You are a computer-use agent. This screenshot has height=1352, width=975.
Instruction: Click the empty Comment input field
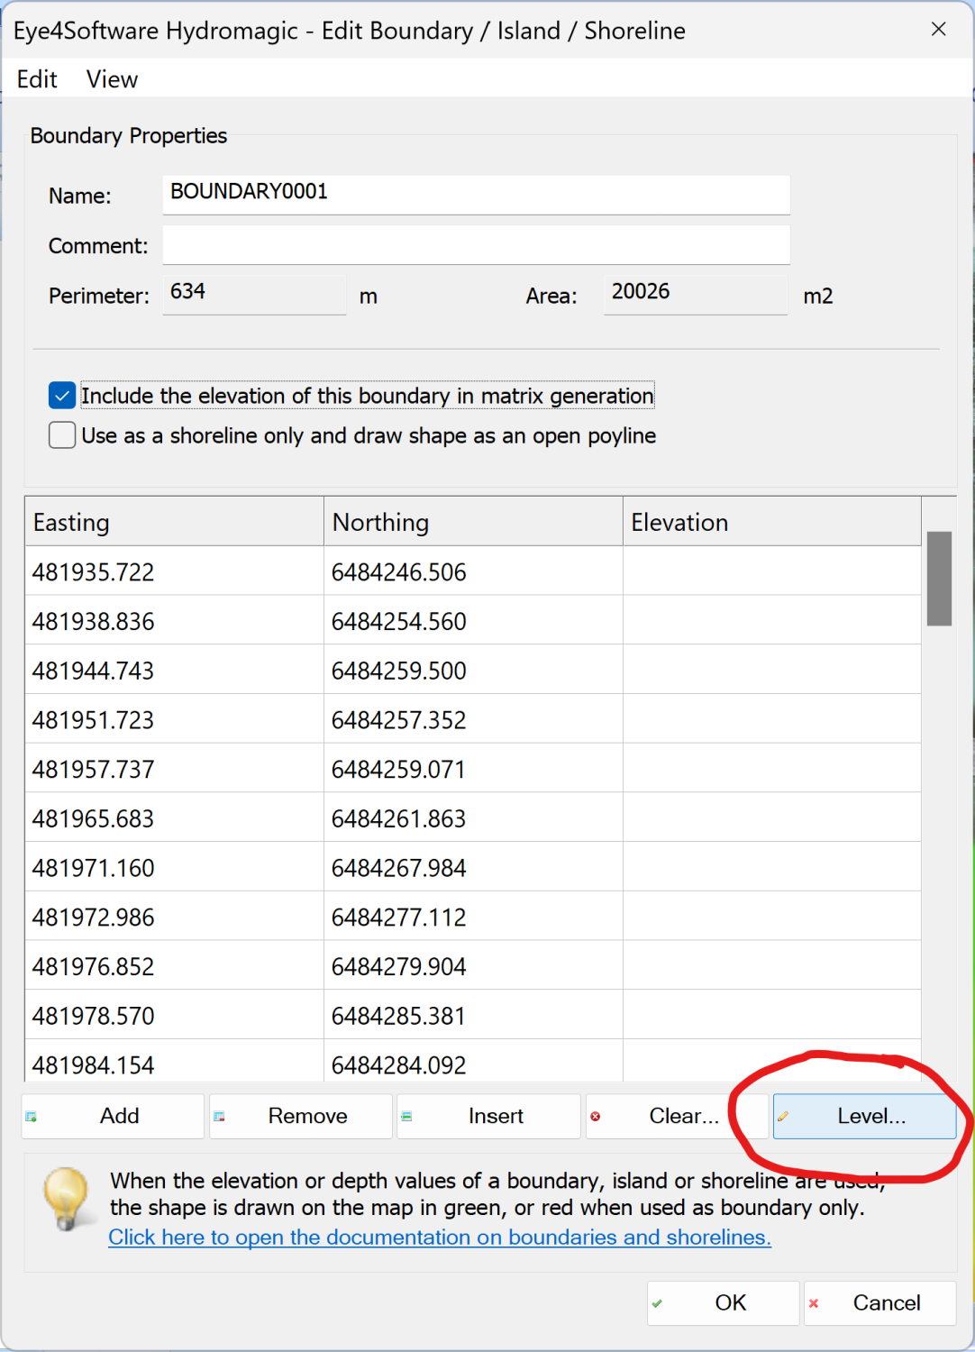click(x=476, y=244)
